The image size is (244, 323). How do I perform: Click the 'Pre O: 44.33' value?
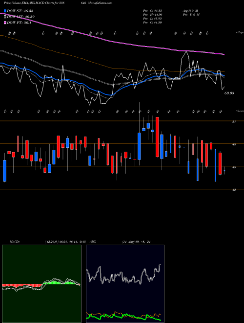(152, 11)
